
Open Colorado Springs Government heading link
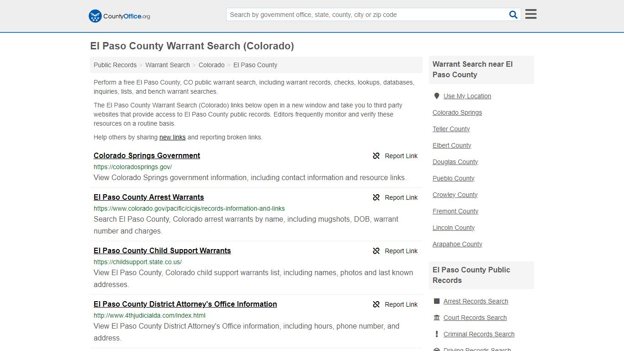click(x=147, y=155)
